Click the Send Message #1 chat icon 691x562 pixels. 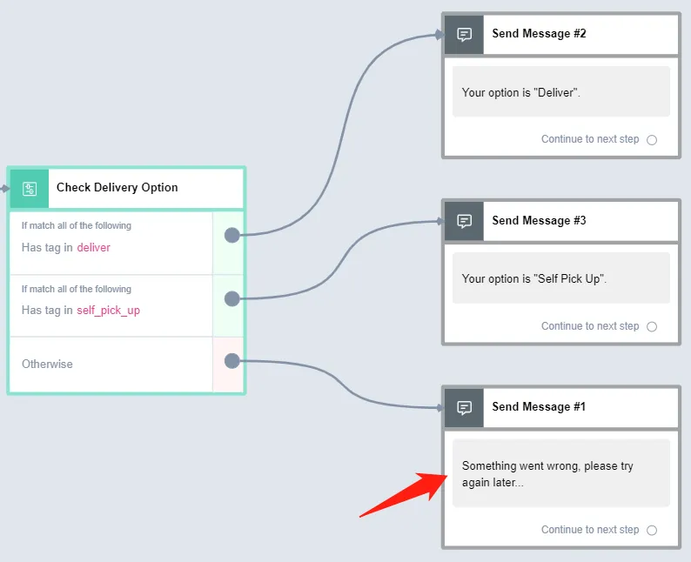tap(464, 407)
